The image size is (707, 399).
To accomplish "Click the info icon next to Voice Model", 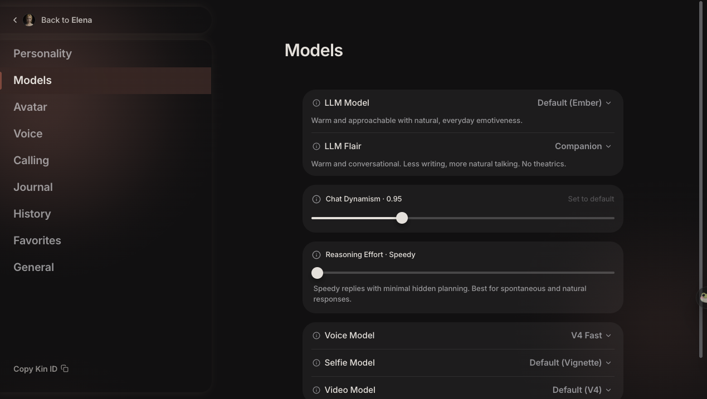I will [x=316, y=336].
